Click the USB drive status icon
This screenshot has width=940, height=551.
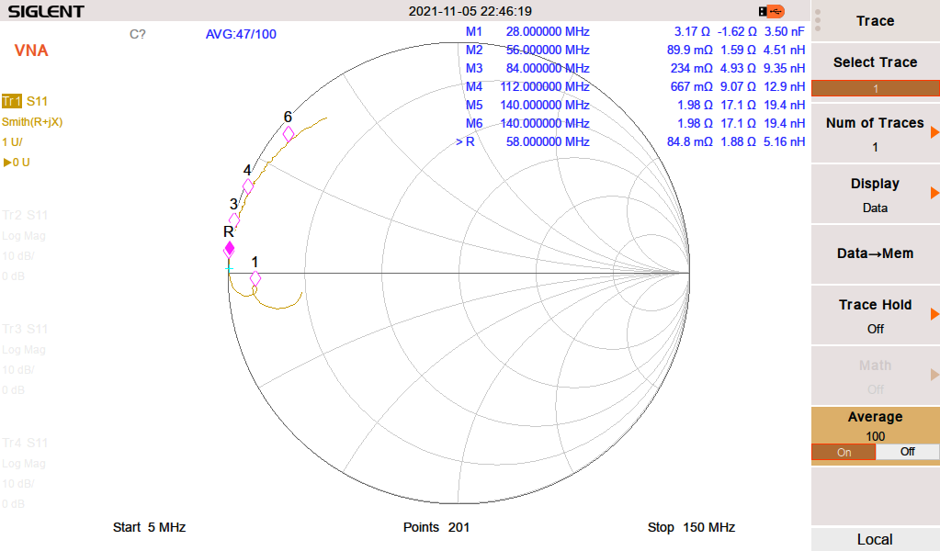click(771, 11)
